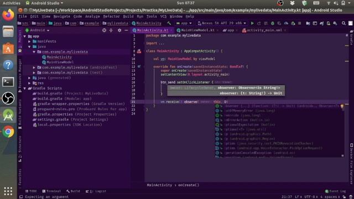Toggle the Structure side tab
The height and width of the screenshot is (199, 354).
tap(20, 149)
